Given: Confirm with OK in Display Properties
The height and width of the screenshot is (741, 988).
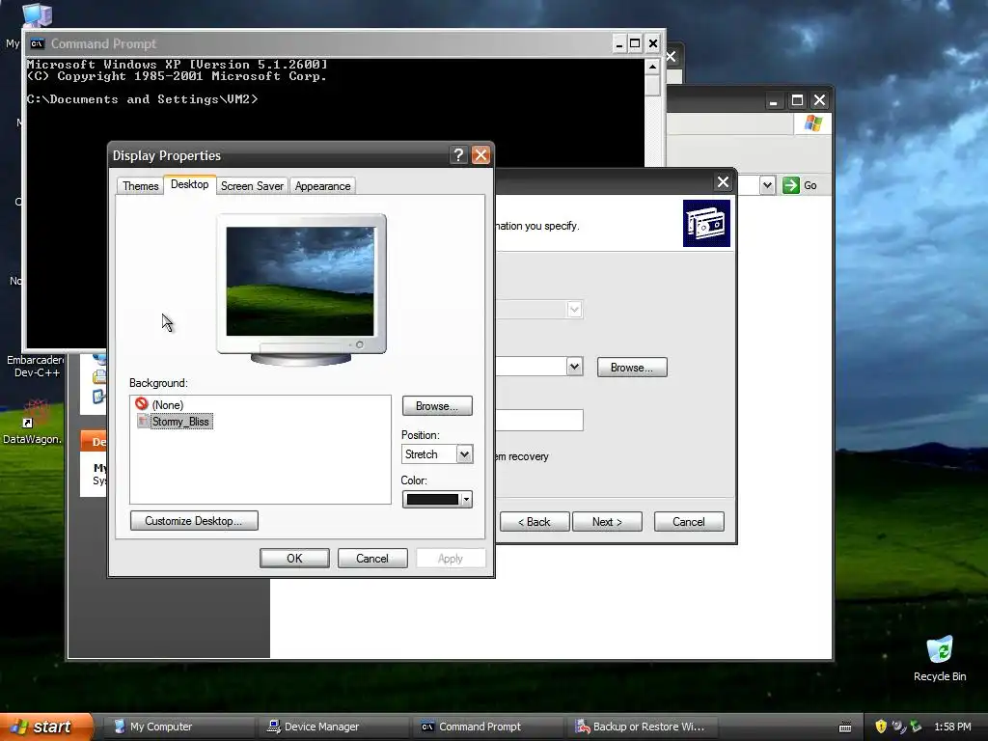Looking at the screenshot, I should tap(294, 559).
